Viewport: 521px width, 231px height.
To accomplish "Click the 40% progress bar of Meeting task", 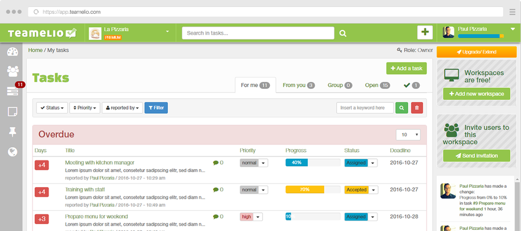I will pos(313,163).
